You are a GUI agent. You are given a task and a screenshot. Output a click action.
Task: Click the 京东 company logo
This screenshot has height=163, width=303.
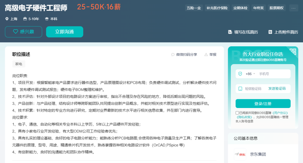point(240,154)
